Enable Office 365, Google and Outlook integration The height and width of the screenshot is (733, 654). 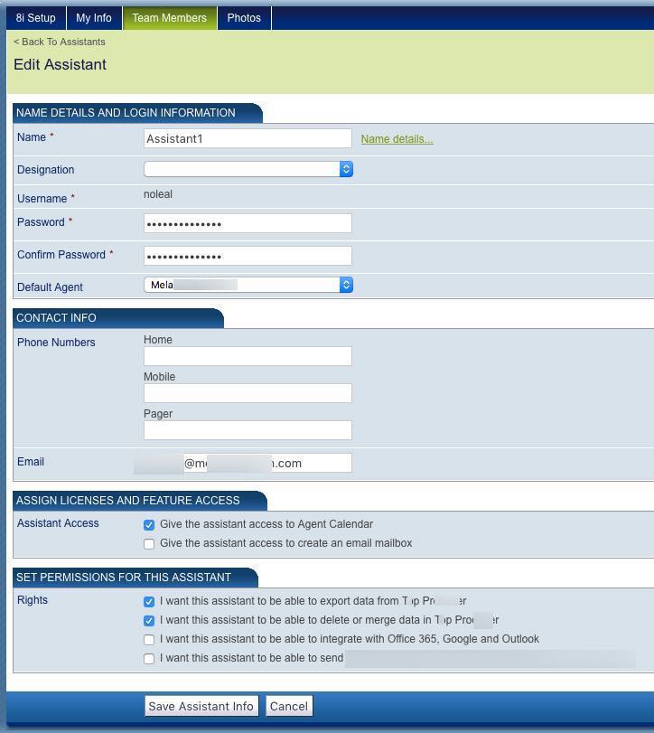click(149, 640)
